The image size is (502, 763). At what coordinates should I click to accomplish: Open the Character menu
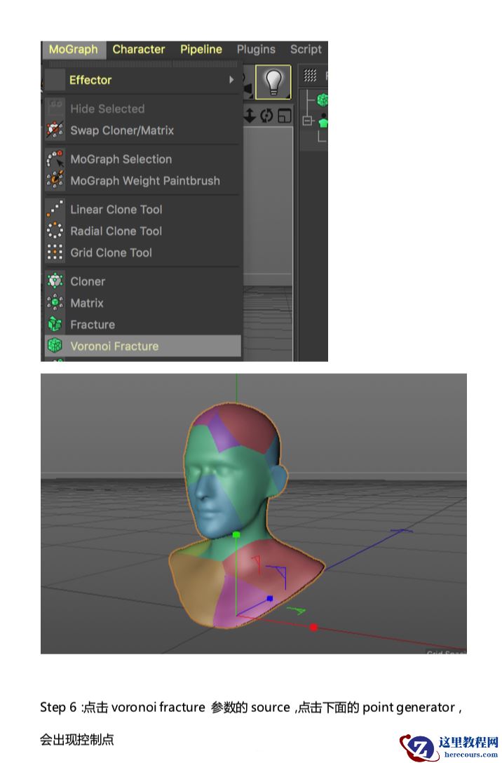click(139, 50)
